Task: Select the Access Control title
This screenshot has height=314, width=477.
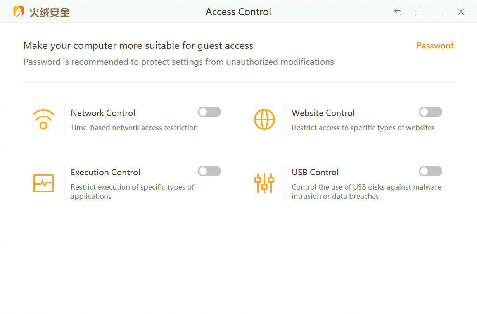Action: [238, 12]
